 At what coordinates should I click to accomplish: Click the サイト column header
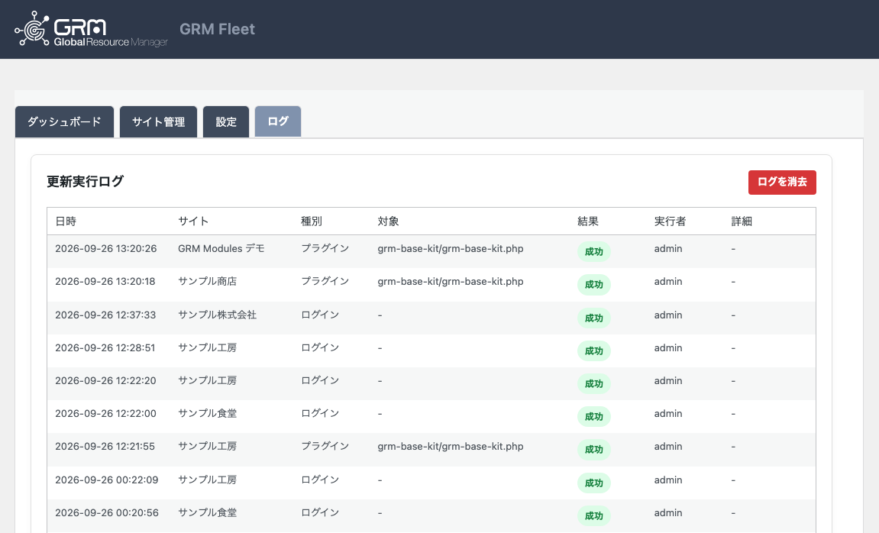193,221
